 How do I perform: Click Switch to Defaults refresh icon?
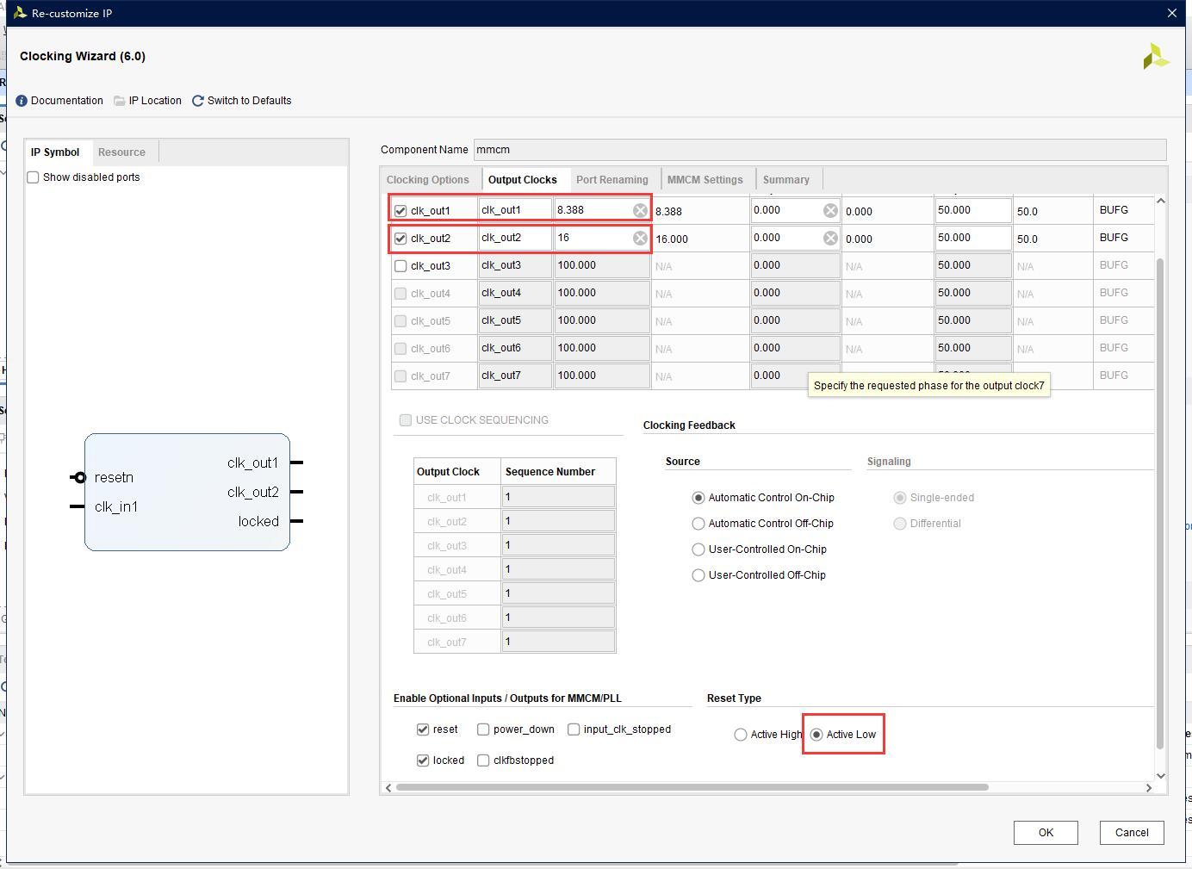click(198, 101)
